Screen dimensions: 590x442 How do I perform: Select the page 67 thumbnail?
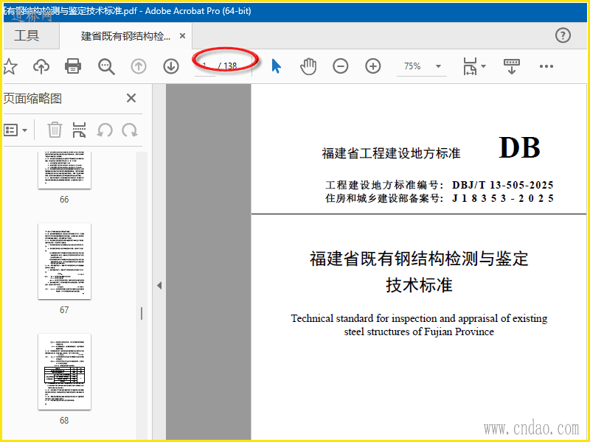pyautogui.click(x=64, y=262)
